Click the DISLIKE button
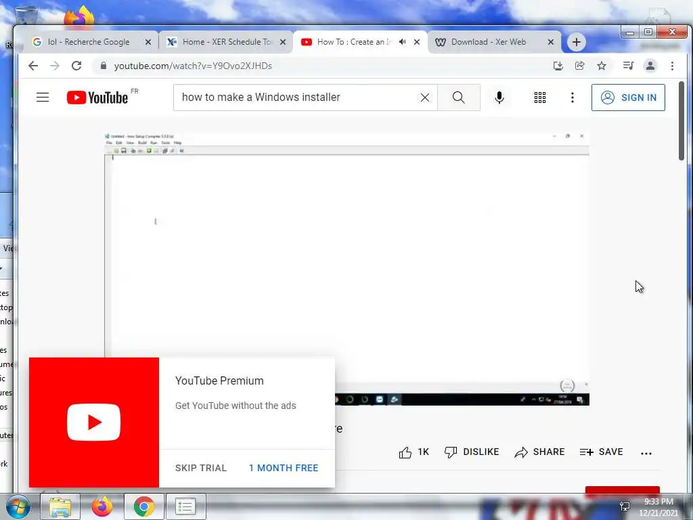 472,452
